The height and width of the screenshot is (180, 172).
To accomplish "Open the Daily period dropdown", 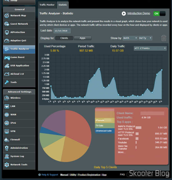I will click(x=145, y=38).
